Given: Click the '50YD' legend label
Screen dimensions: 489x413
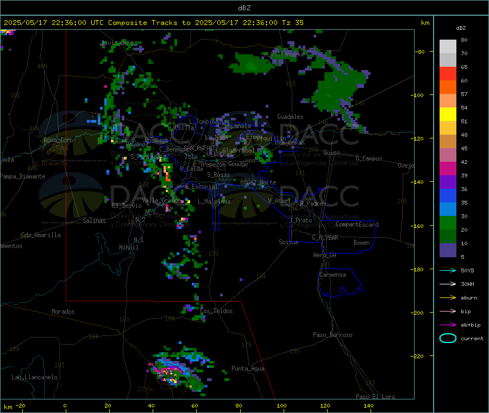Looking at the screenshot, I should (467, 270).
